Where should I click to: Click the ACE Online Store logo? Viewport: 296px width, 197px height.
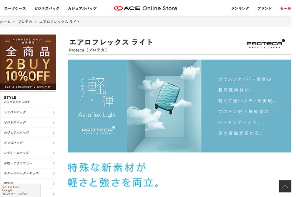(146, 8)
